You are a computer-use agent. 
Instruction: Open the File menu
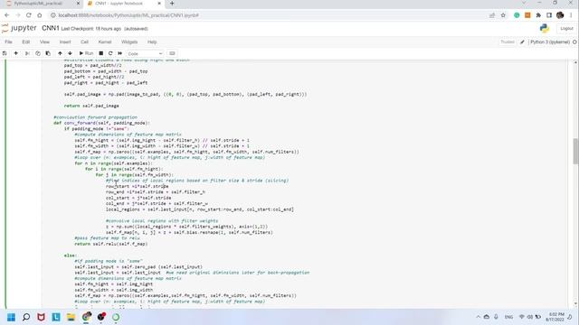(8, 42)
